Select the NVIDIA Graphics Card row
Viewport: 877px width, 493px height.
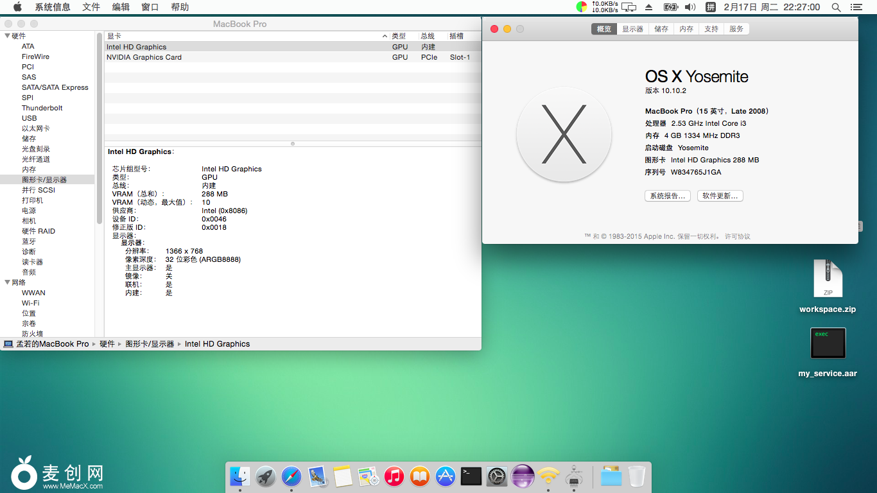244,57
